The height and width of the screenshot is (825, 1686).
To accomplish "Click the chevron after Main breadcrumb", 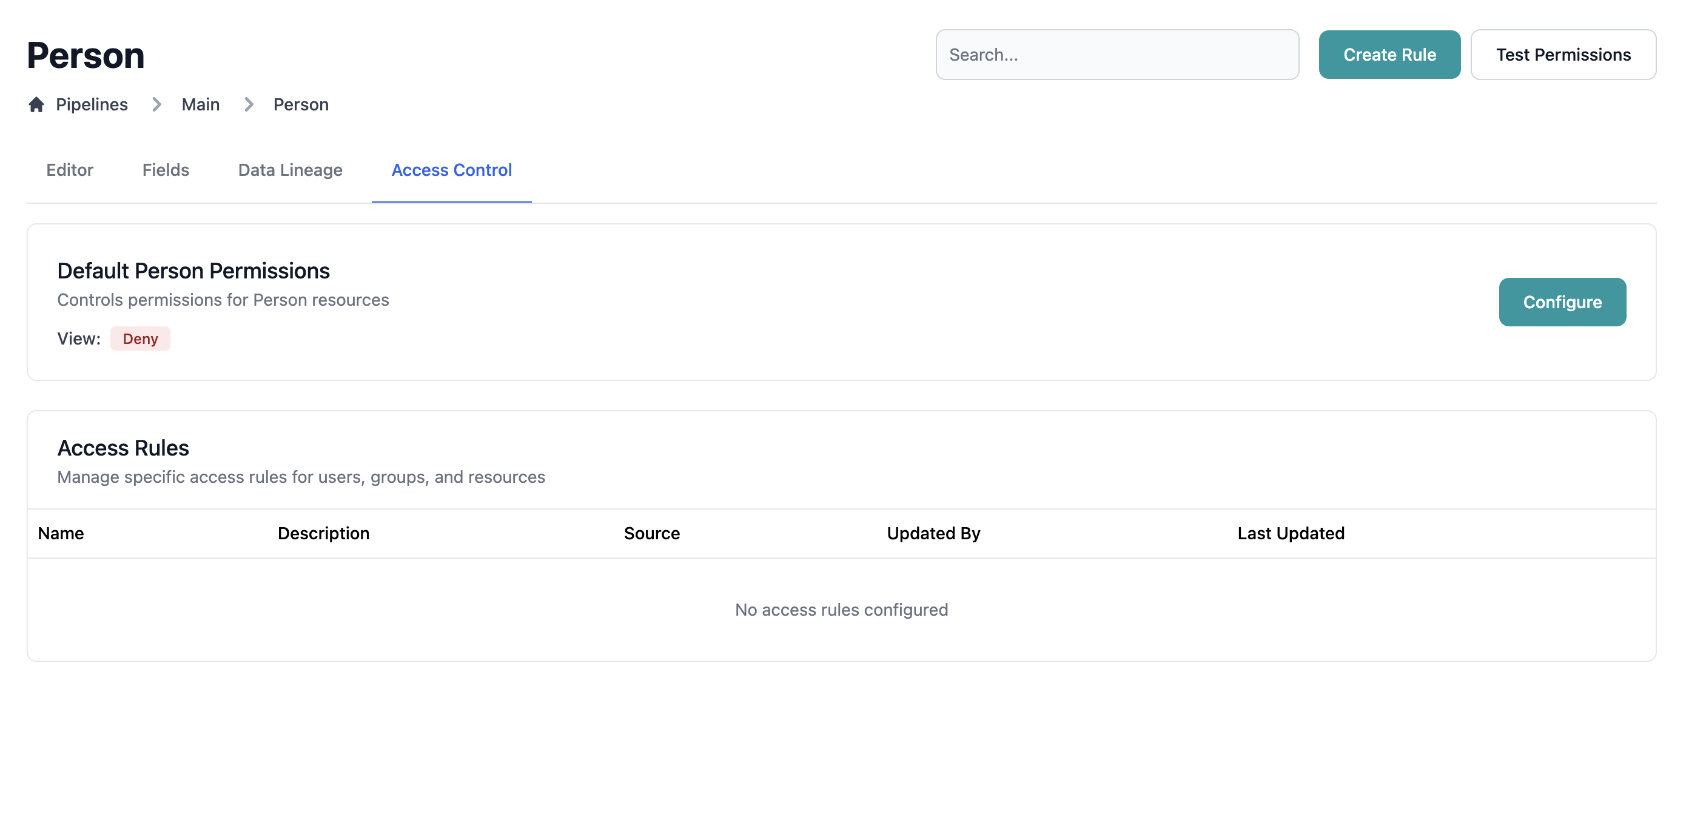I will [249, 105].
